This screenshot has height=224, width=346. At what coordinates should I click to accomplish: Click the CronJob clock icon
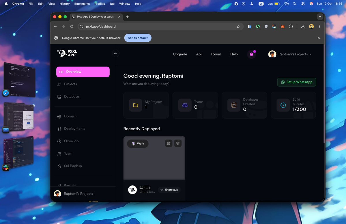coord(59,141)
